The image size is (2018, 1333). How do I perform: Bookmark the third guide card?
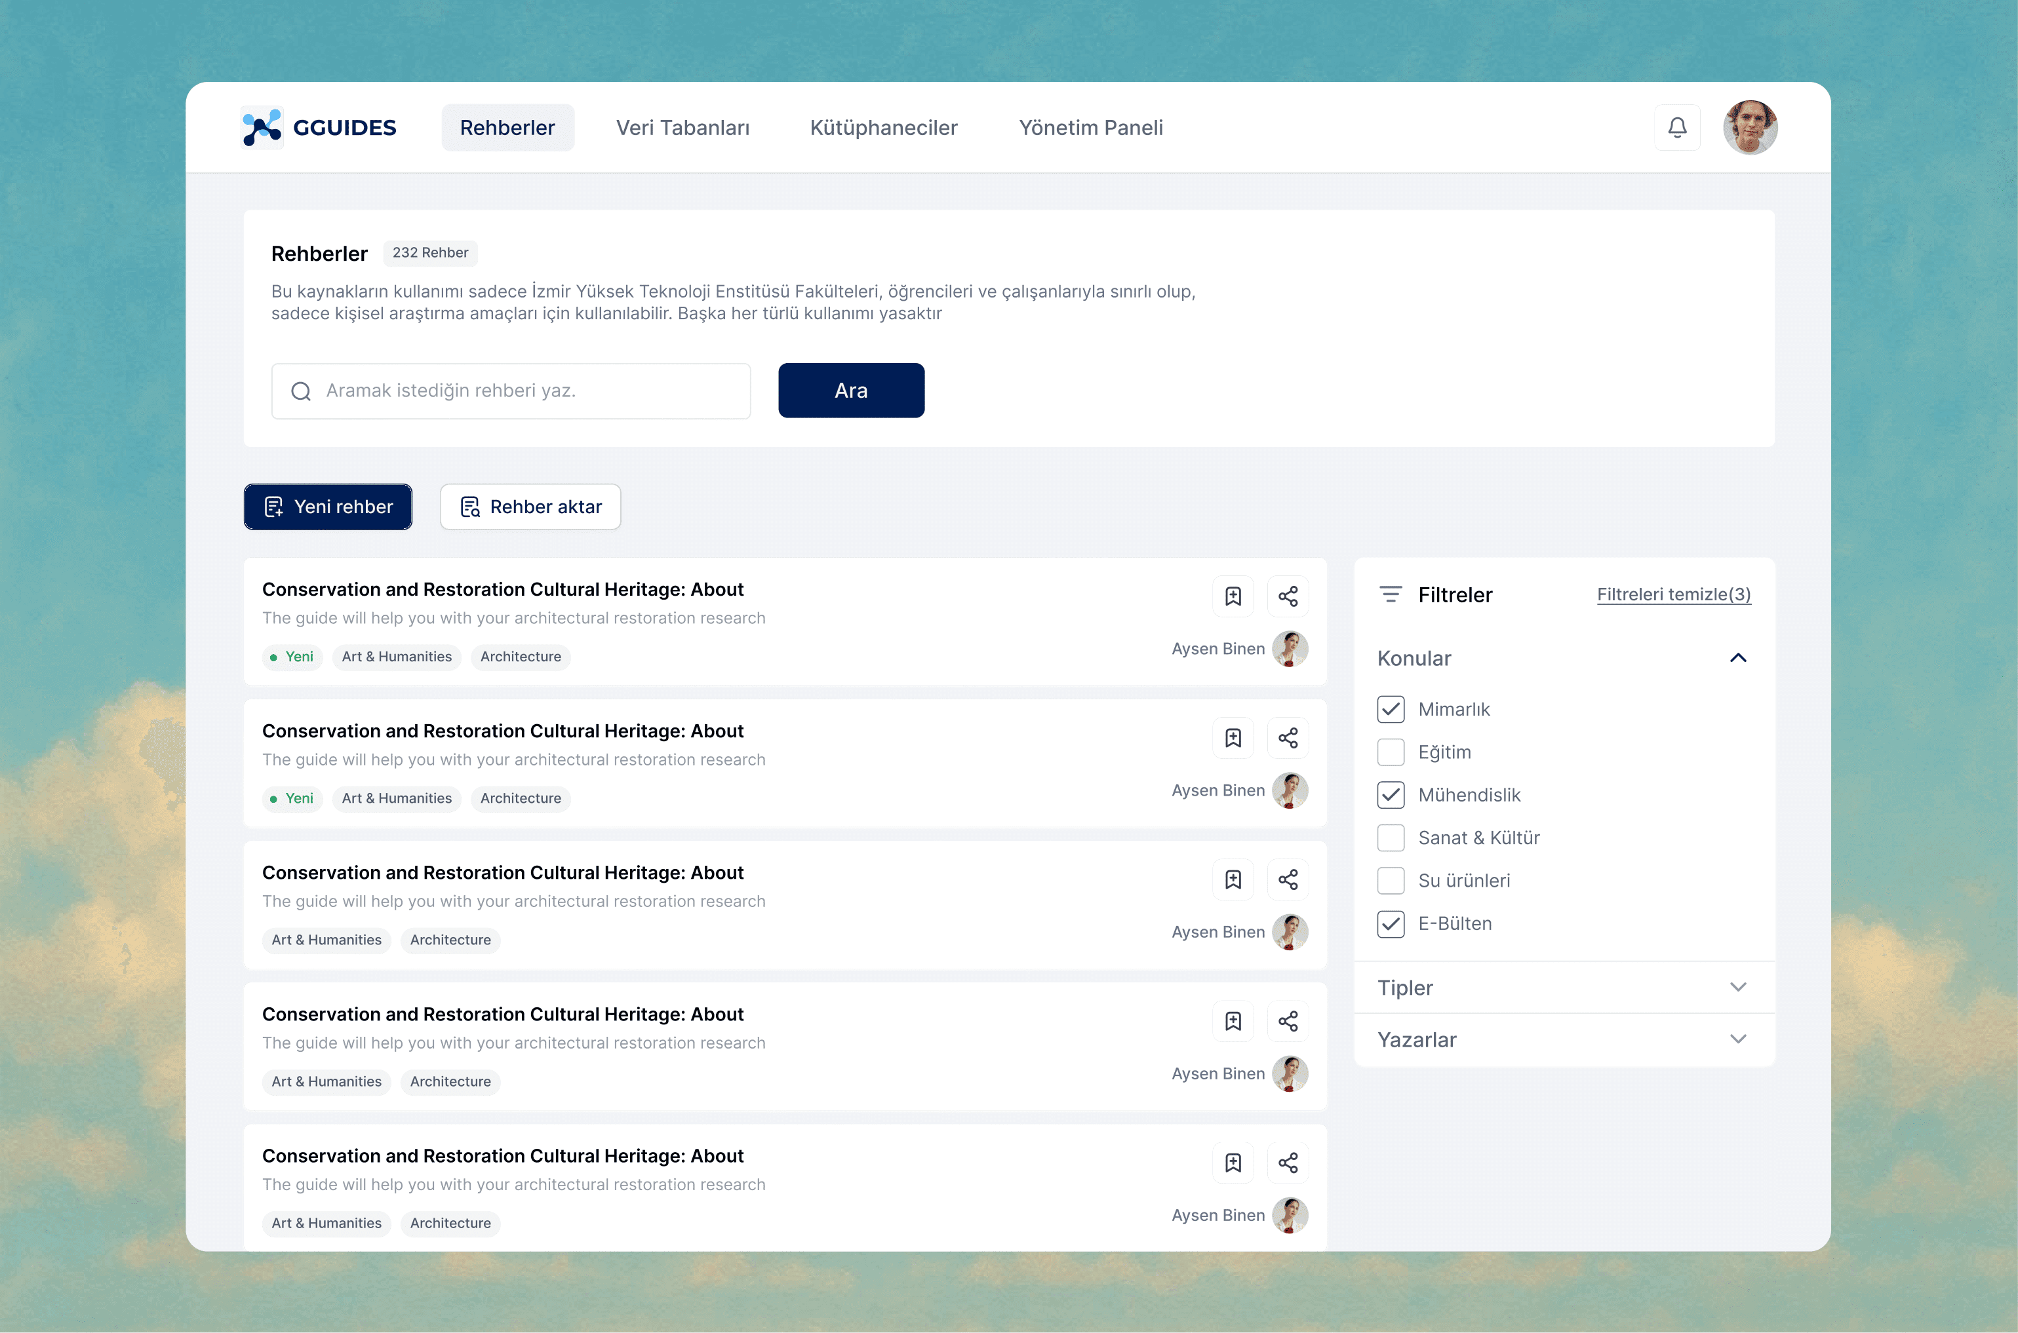(x=1232, y=879)
